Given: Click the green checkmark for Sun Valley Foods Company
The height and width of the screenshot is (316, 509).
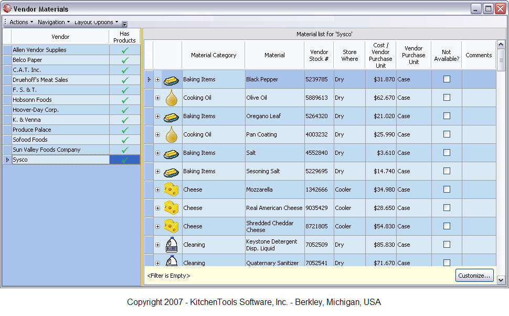Looking at the screenshot, I should 125,150.
